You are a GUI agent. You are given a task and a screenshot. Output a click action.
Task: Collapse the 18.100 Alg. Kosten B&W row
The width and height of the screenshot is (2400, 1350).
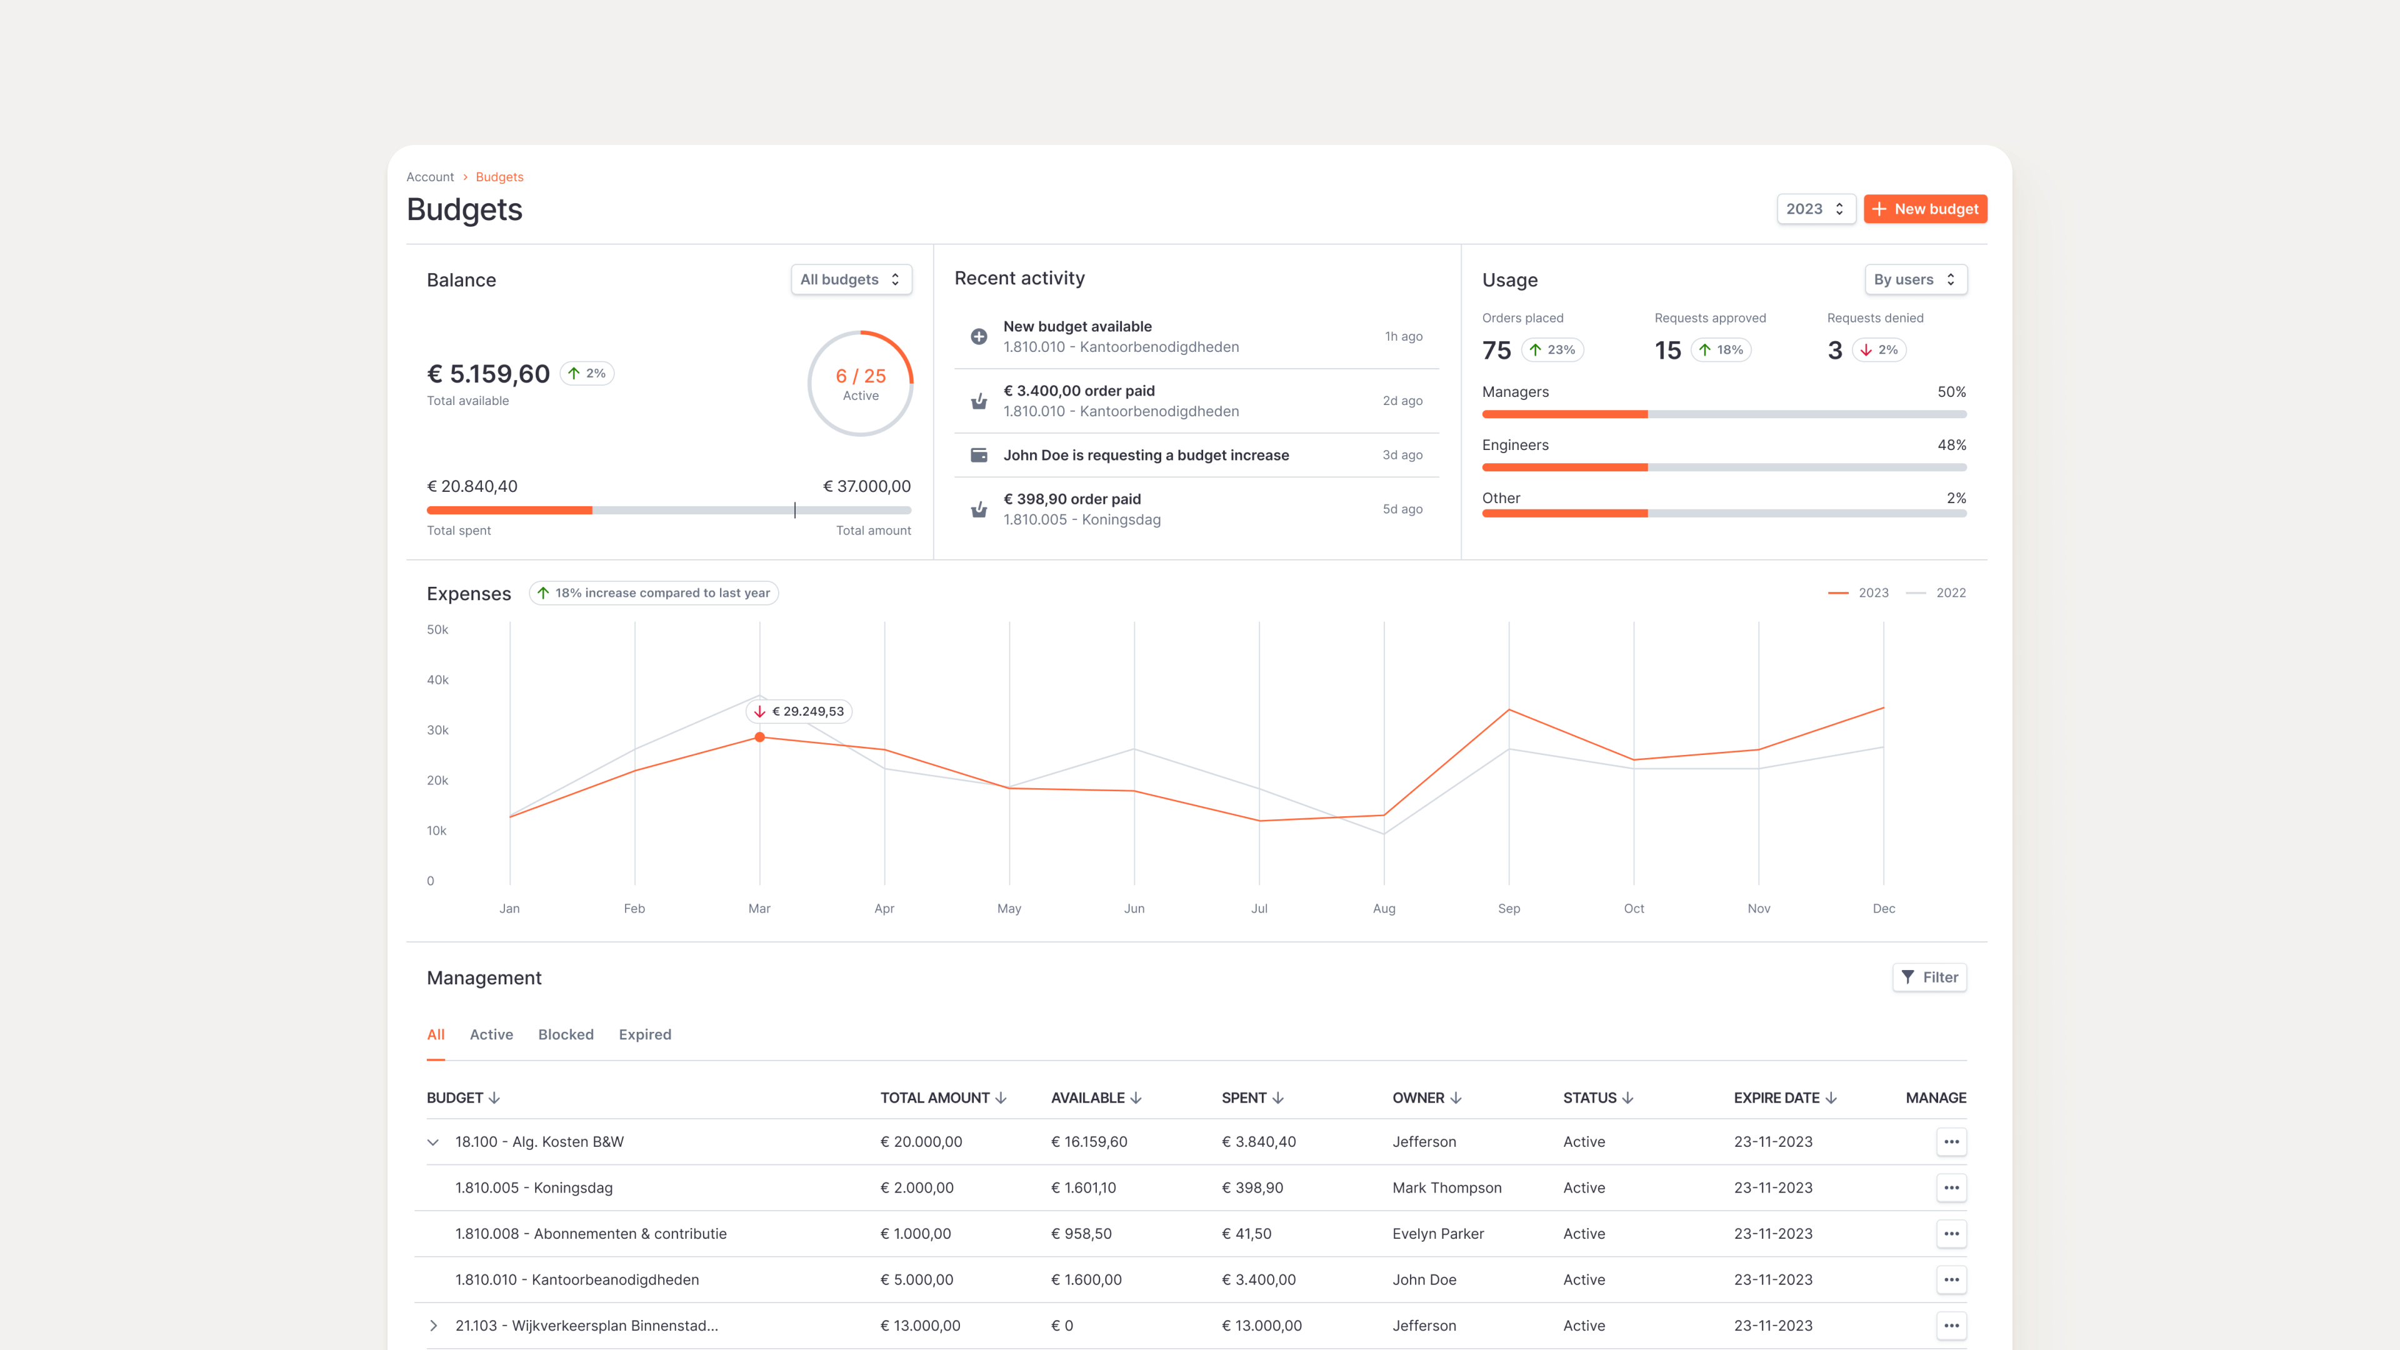[433, 1141]
